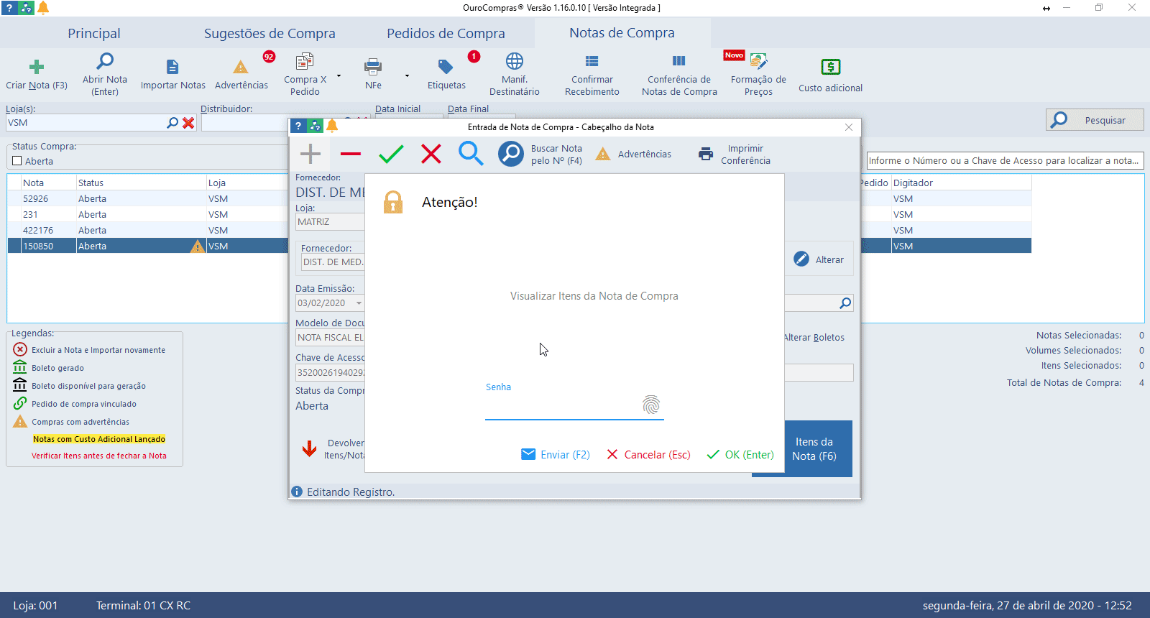Expand the Compra X Pedido dropdown arrow
The height and width of the screenshot is (618, 1150).
[339, 75]
